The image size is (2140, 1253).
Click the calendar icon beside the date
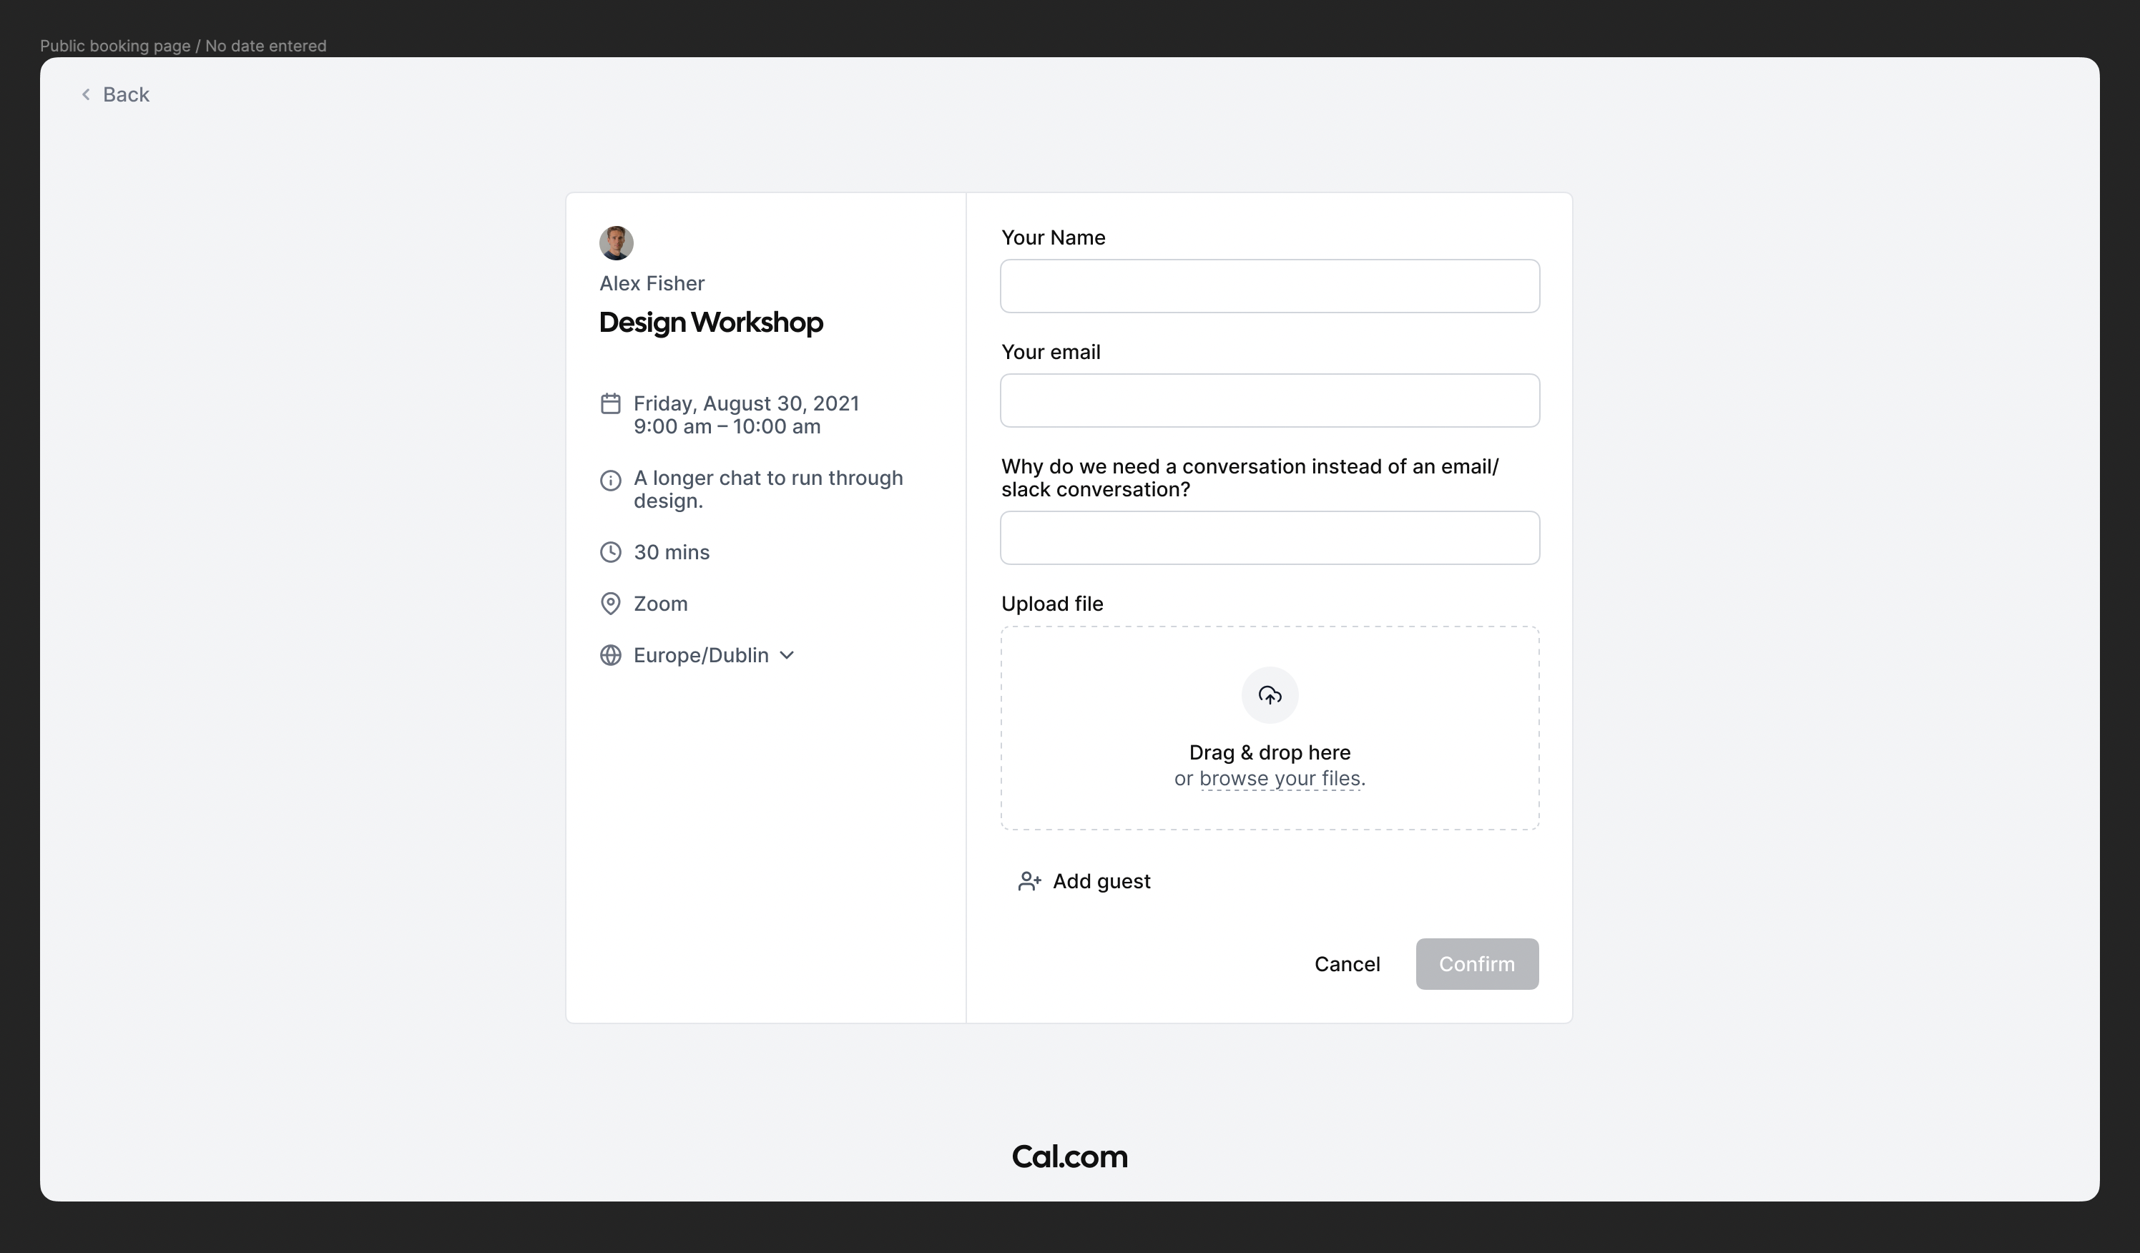point(609,403)
